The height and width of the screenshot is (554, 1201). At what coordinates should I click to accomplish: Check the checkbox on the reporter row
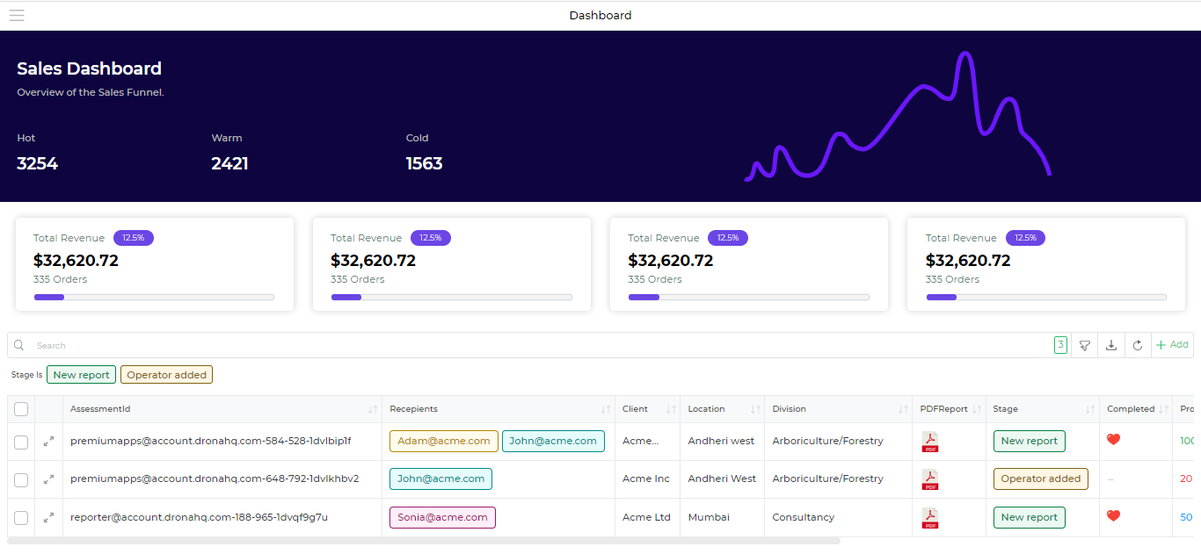pyautogui.click(x=20, y=517)
